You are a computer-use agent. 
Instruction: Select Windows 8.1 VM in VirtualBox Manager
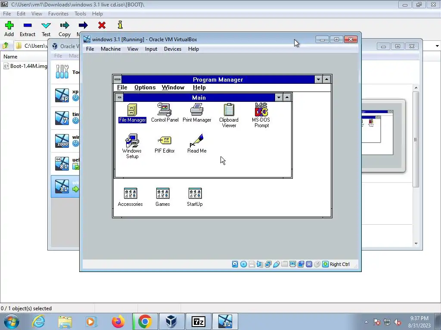(x=65, y=164)
